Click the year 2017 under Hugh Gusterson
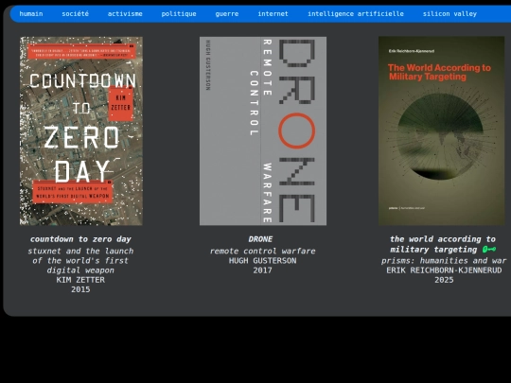 262,270
